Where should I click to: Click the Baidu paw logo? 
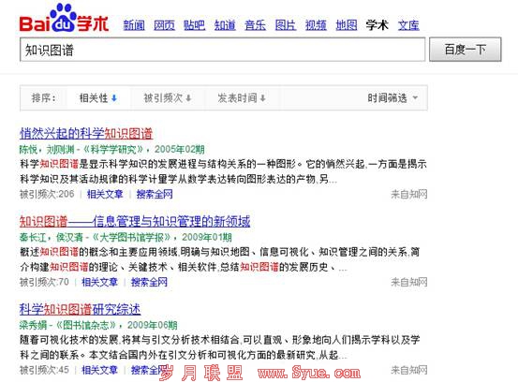[64, 19]
